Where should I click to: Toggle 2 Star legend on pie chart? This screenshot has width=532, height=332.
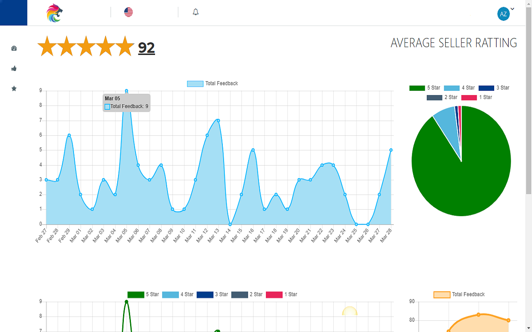click(442, 97)
